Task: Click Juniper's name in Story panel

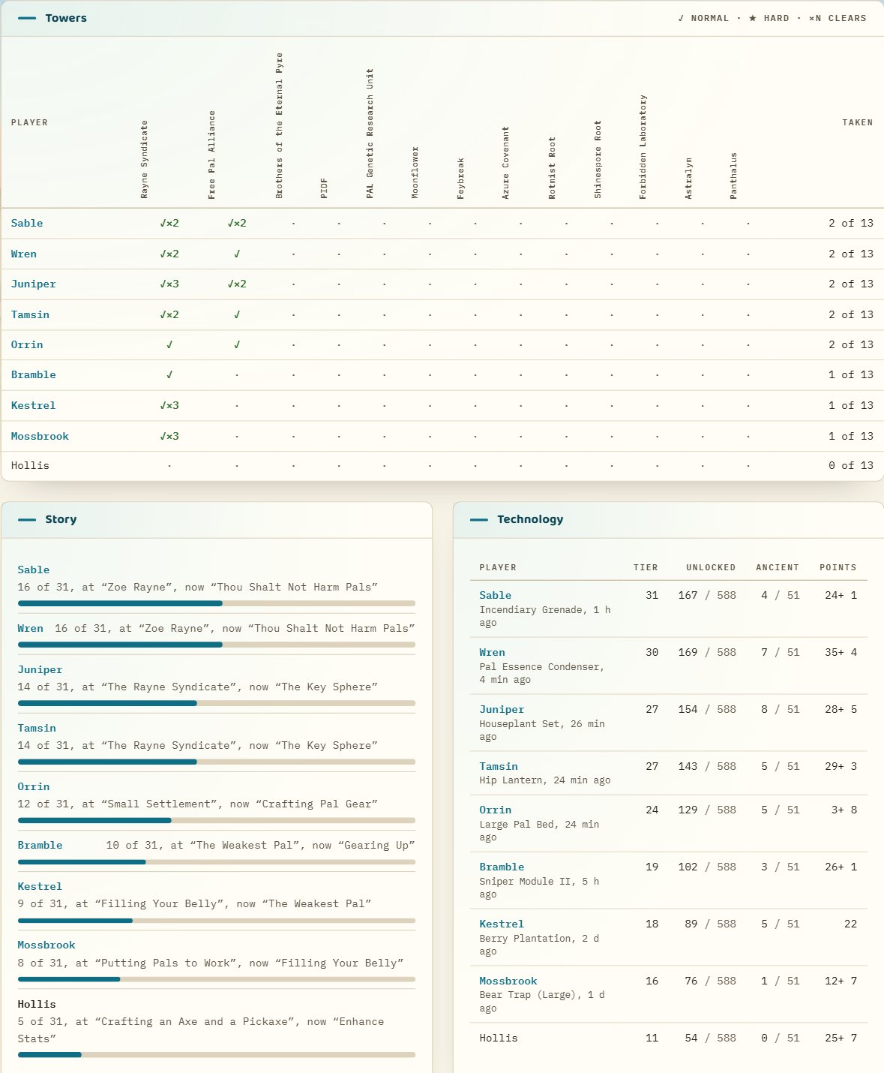Action: 40,670
